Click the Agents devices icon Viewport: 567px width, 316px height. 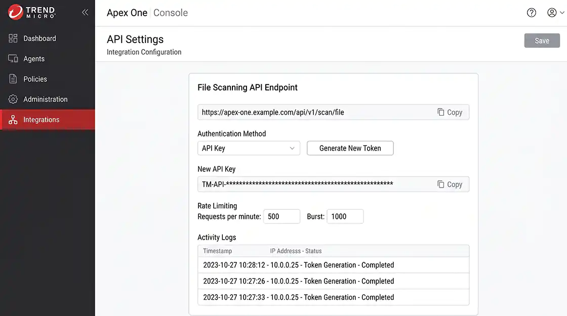13,59
